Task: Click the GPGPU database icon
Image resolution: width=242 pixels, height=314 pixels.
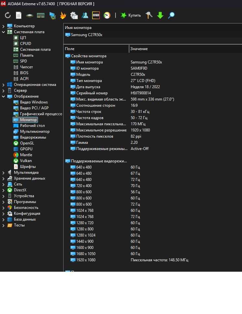Action: [16, 149]
